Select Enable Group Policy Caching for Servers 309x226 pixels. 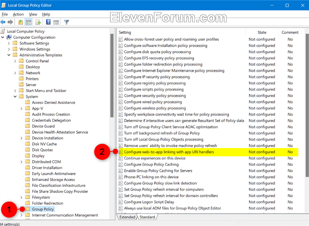[158, 171]
